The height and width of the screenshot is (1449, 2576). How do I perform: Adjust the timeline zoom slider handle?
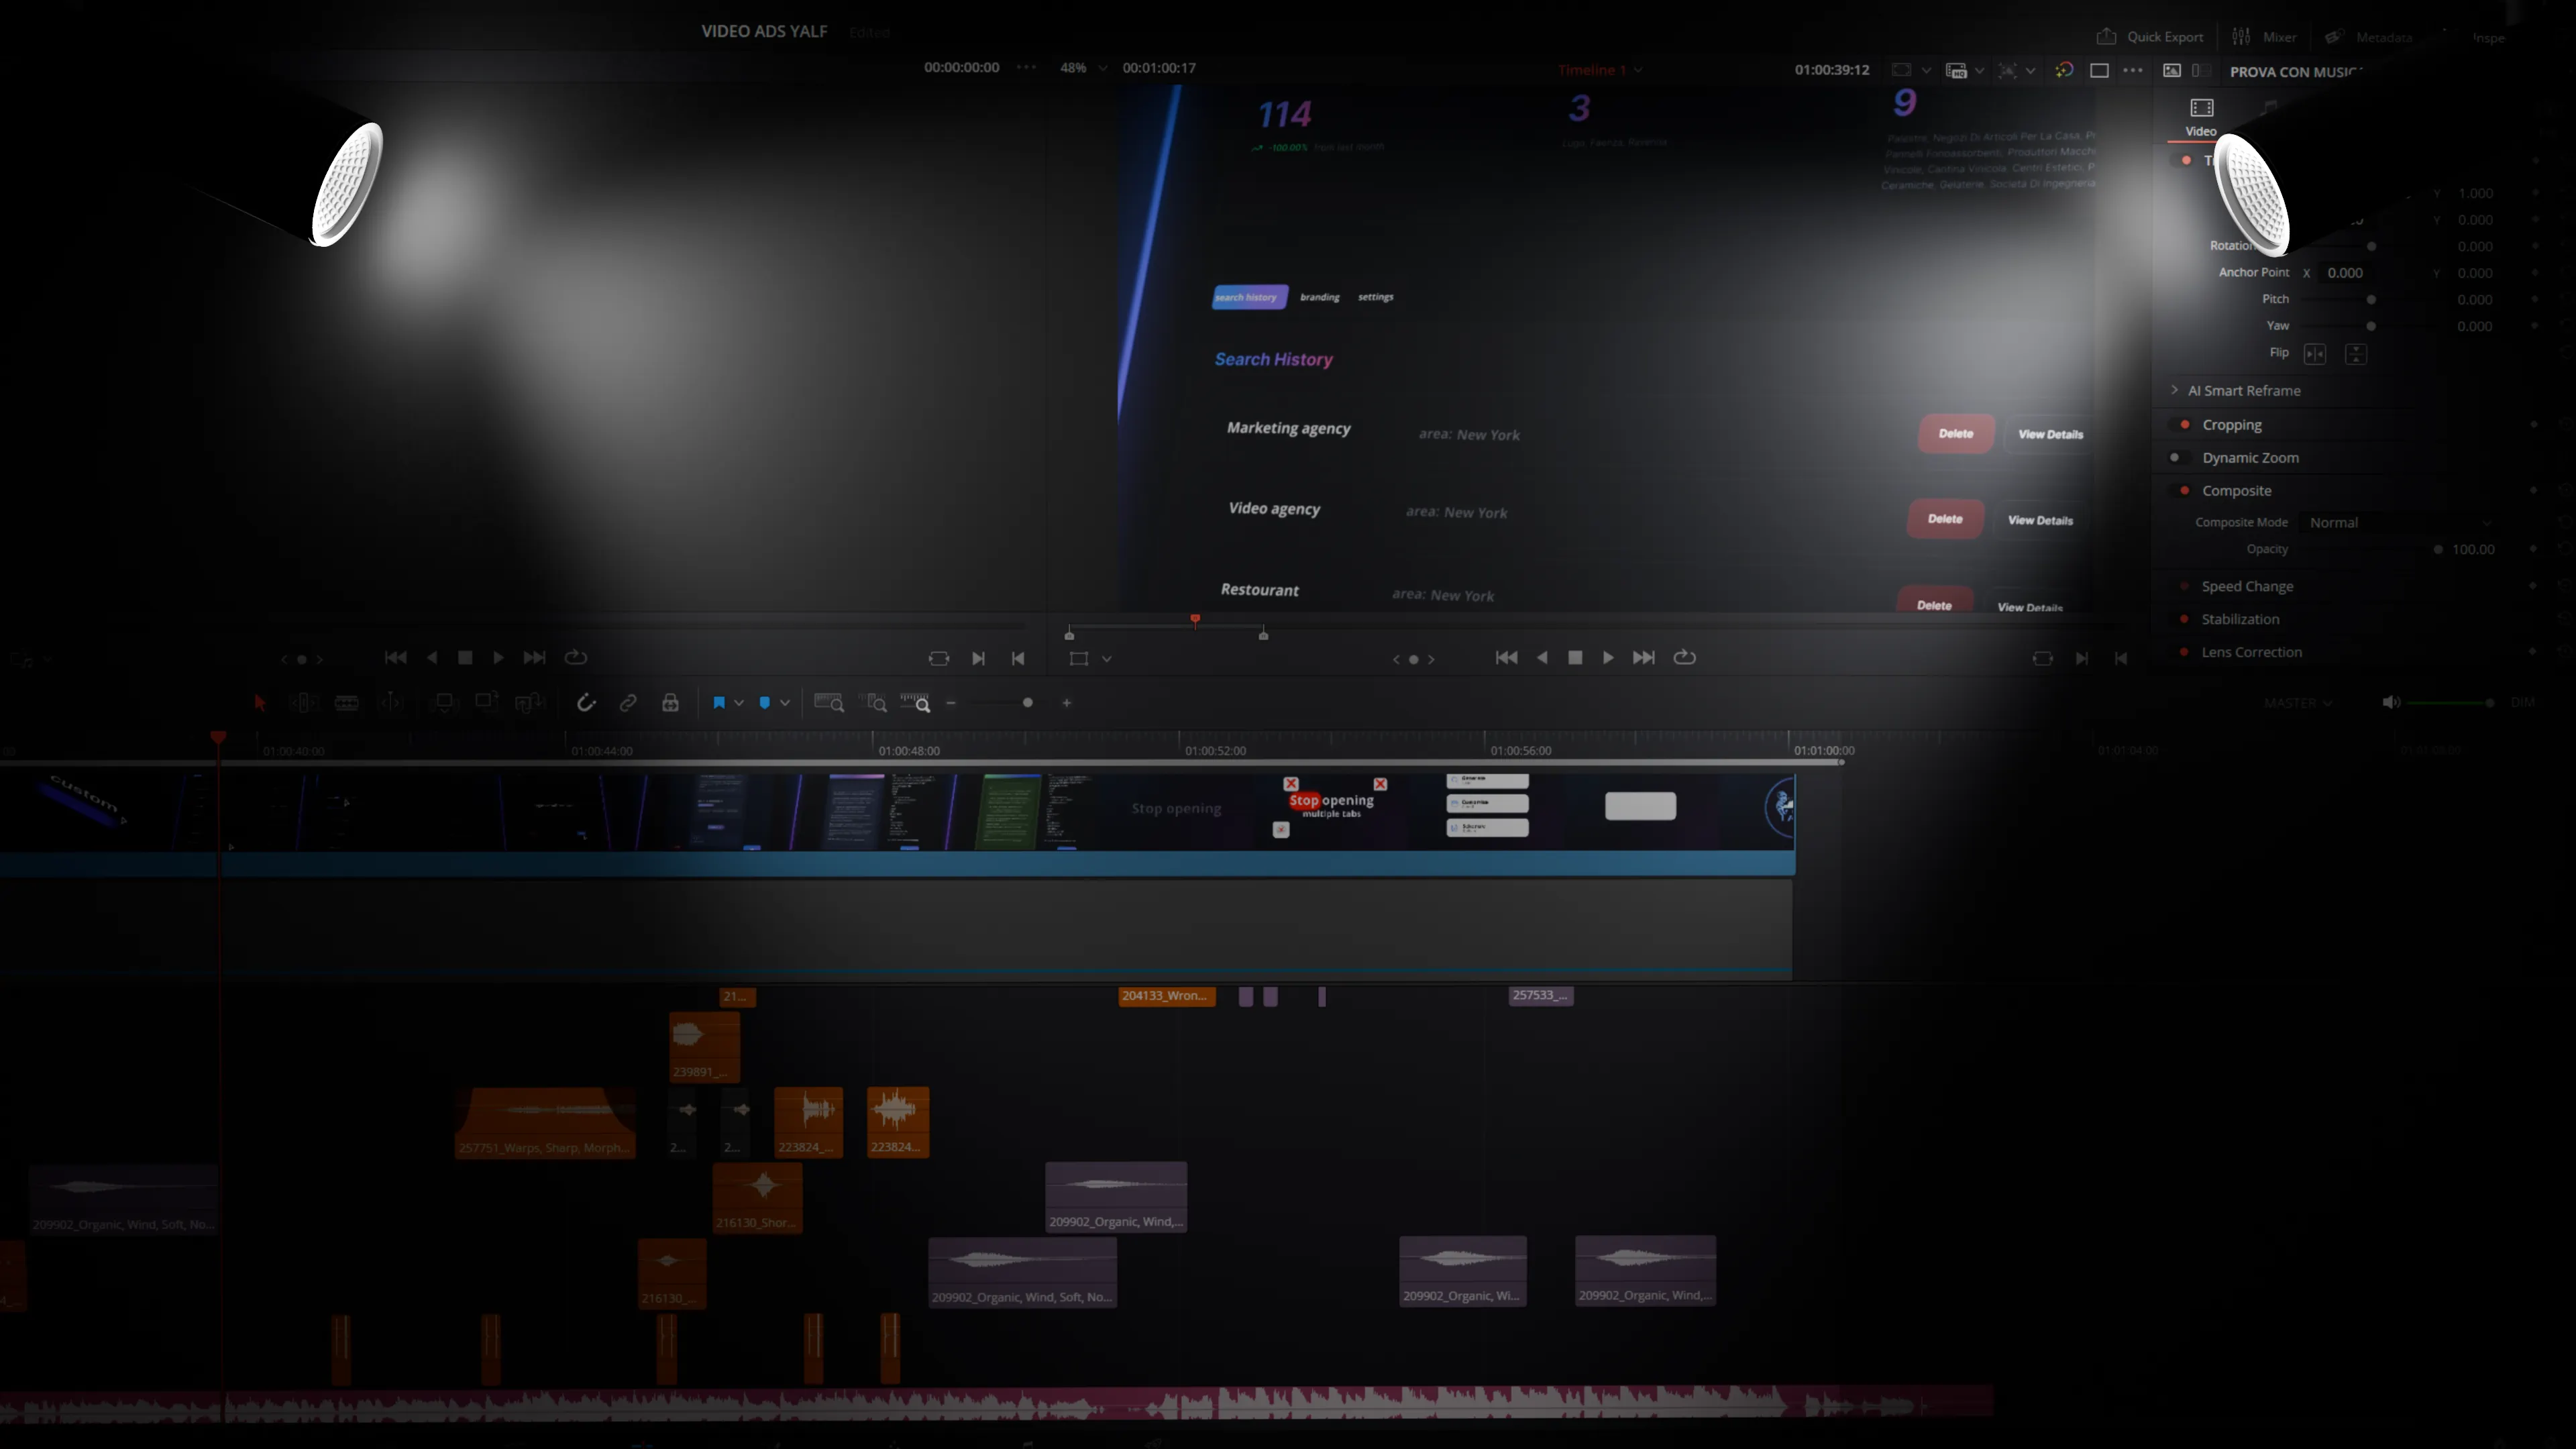[1027, 703]
